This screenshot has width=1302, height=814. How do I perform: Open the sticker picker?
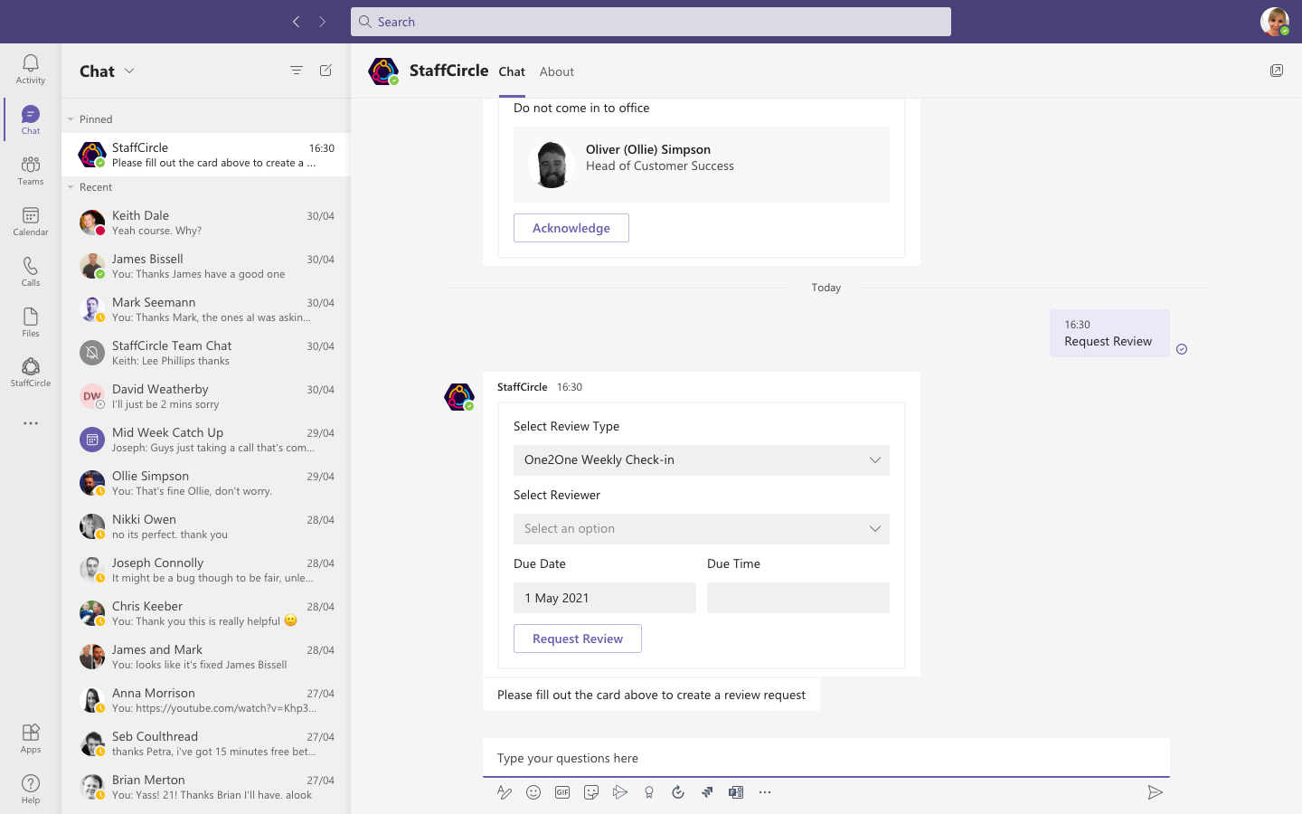click(x=591, y=792)
